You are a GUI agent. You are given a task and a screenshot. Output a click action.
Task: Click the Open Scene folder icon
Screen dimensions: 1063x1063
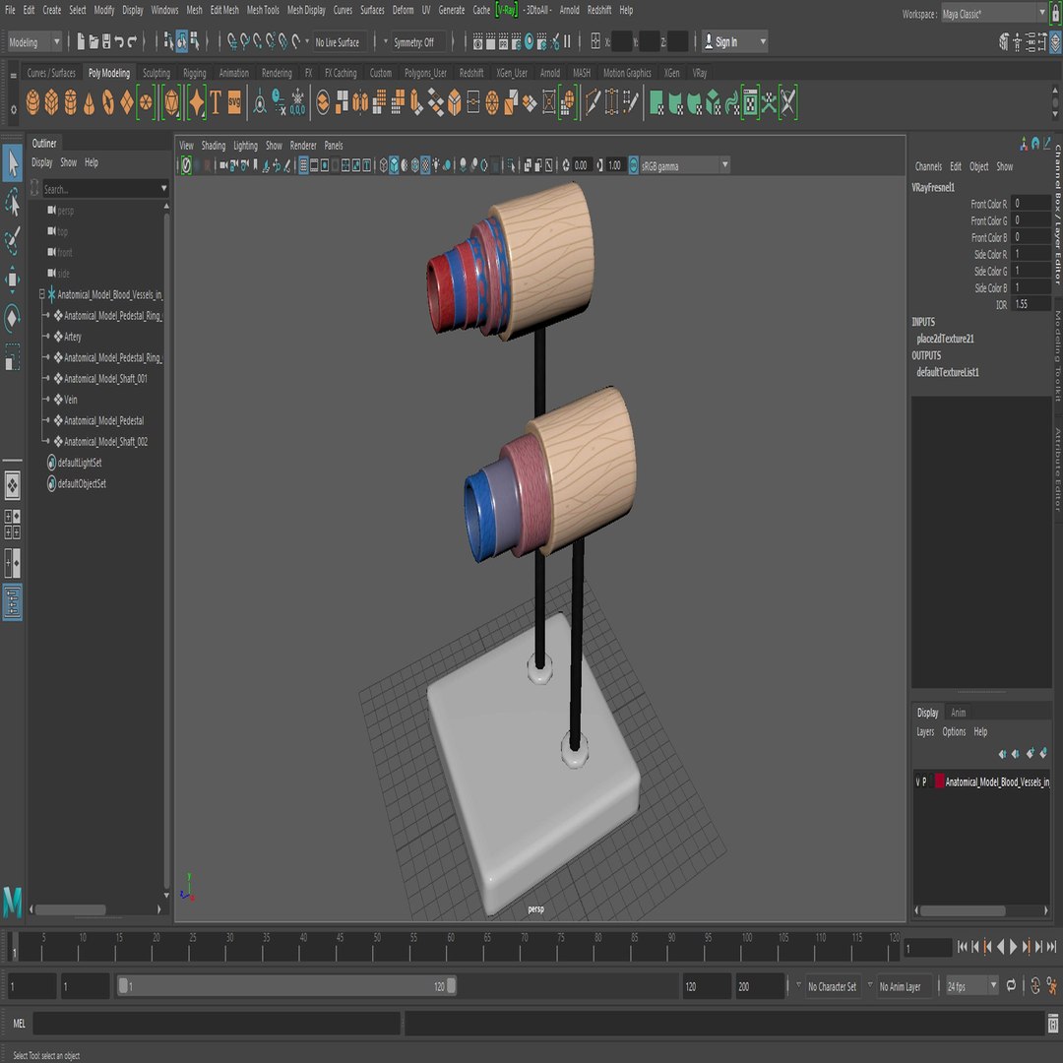pyautogui.click(x=94, y=42)
